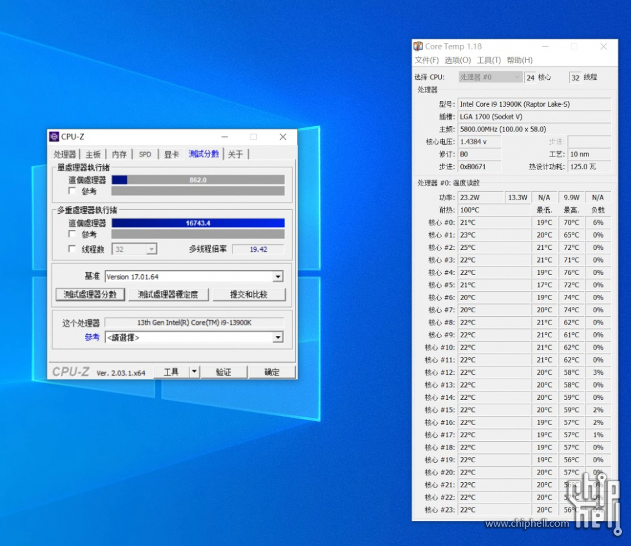Switch to the SPD tab
631x546 pixels.
pos(145,154)
